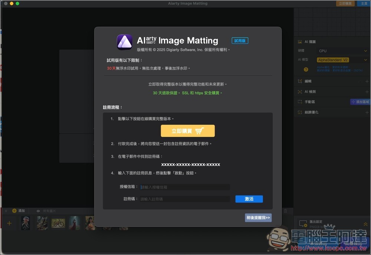371x255 pixels.
Task: Open the 硬體 CPU dropdown
Action: coord(341,51)
